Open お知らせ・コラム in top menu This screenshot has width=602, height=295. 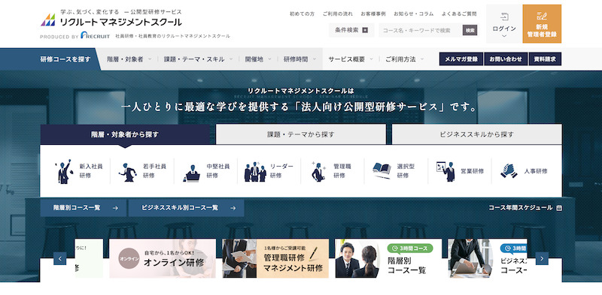(x=413, y=14)
